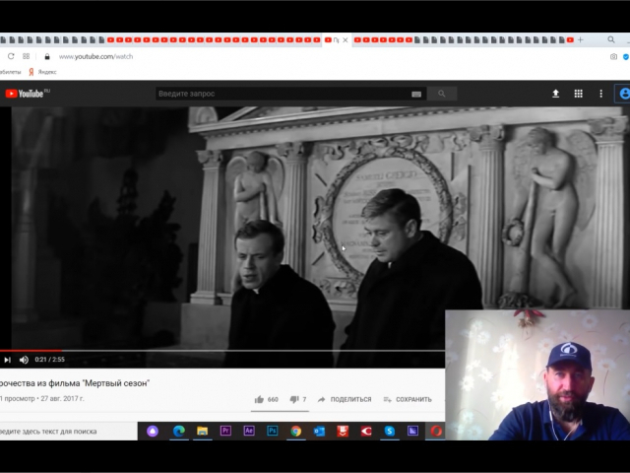
Task: Click the YouTube search field 'Введите запрос'
Action: tap(283, 94)
